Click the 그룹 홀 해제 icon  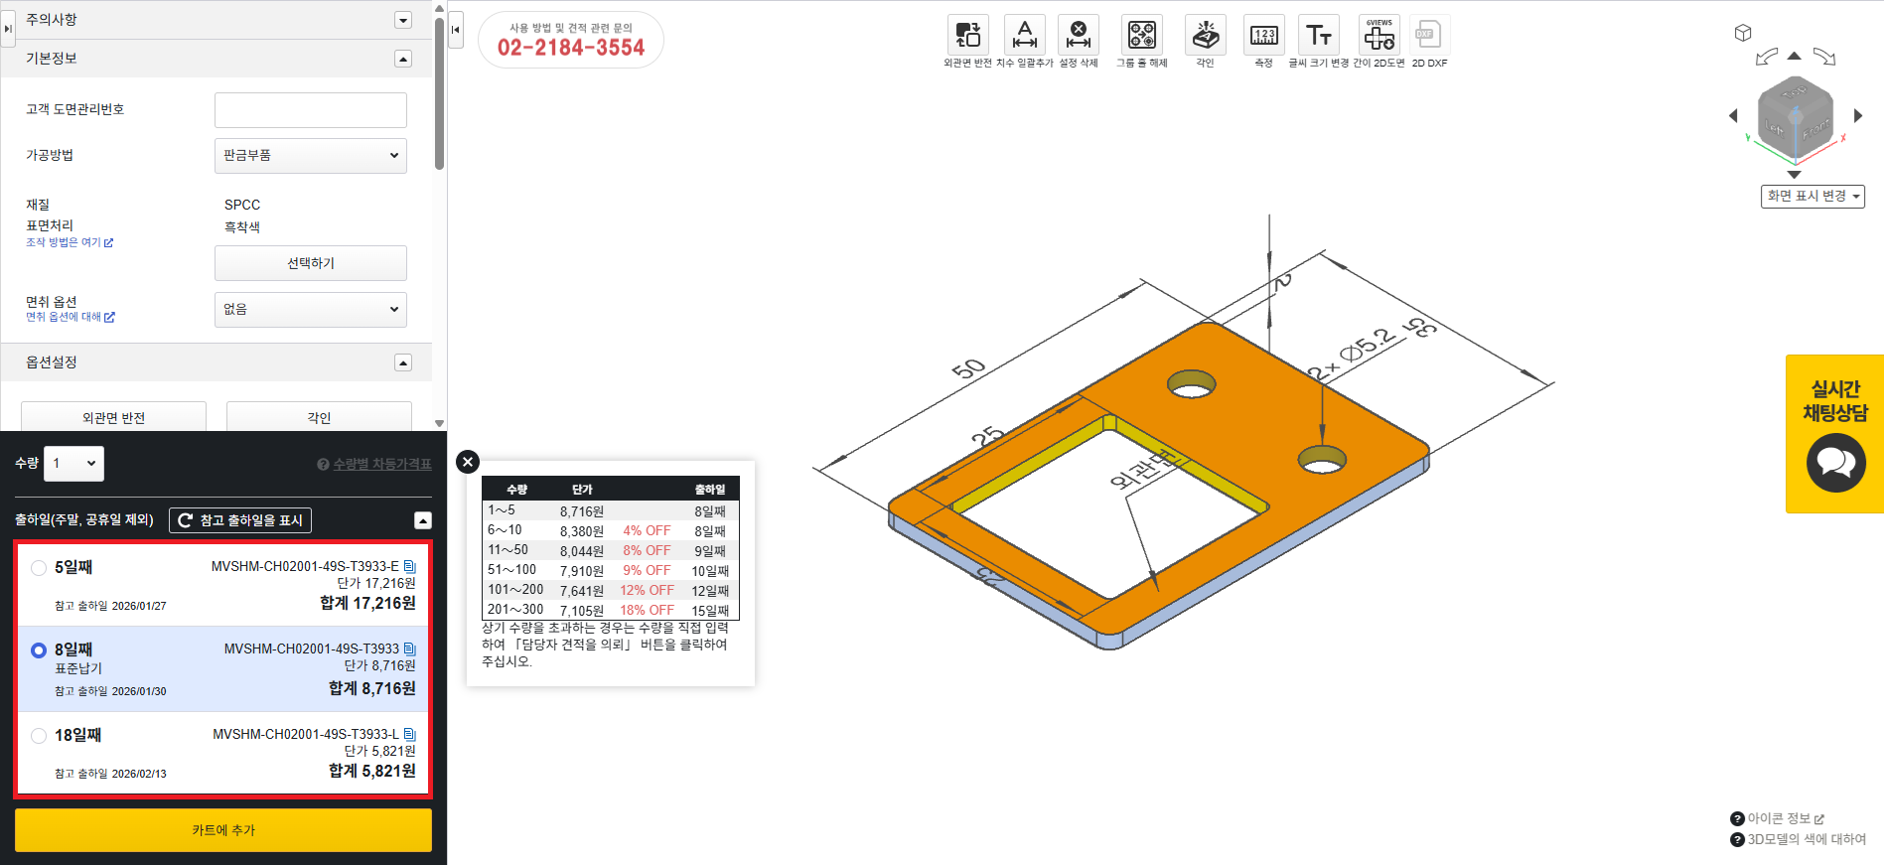click(x=1141, y=36)
